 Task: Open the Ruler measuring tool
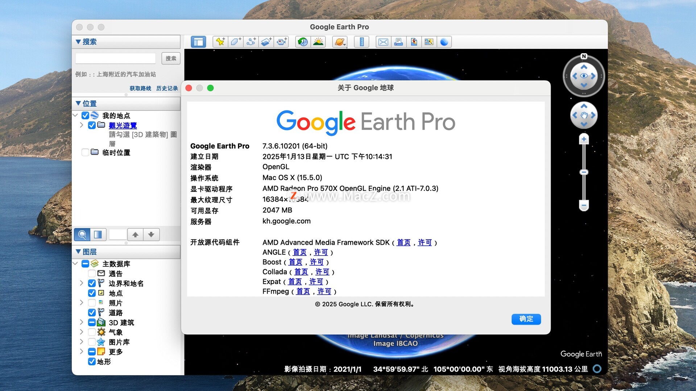pos(361,42)
